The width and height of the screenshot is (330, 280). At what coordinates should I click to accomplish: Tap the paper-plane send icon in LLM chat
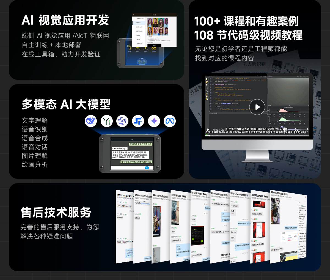click(147, 168)
